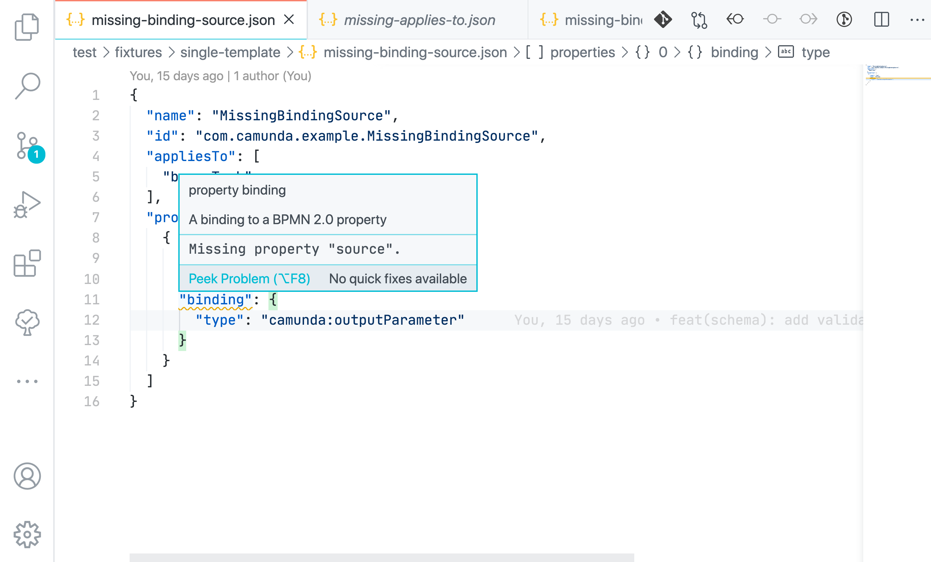Click the 'fixtures' breadcrumb
This screenshot has height=562, width=931.
point(138,52)
